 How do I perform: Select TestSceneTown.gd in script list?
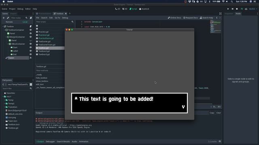(47, 45)
